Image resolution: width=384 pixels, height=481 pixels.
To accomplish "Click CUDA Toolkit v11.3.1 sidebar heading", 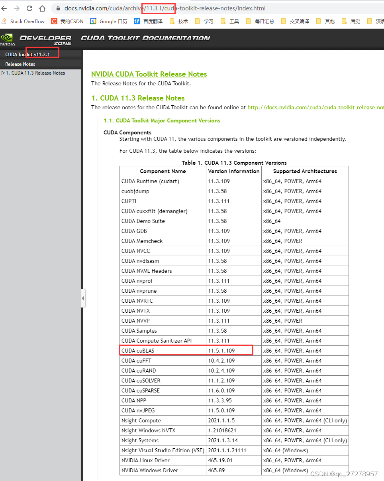I will (x=27, y=55).
